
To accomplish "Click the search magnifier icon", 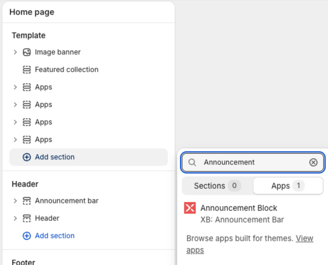I will (x=192, y=162).
